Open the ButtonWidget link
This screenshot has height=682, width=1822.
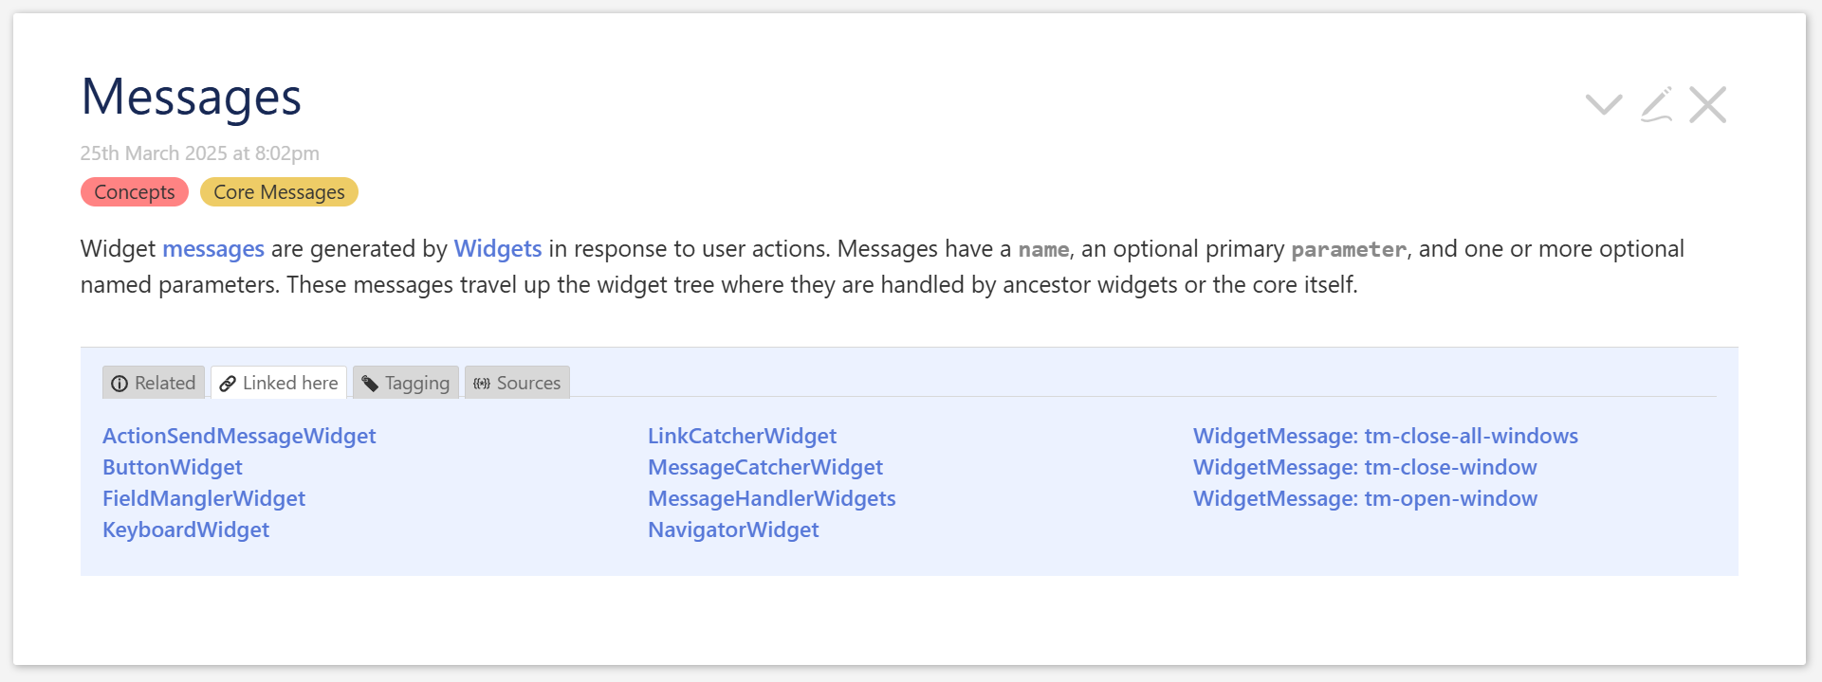(x=173, y=467)
